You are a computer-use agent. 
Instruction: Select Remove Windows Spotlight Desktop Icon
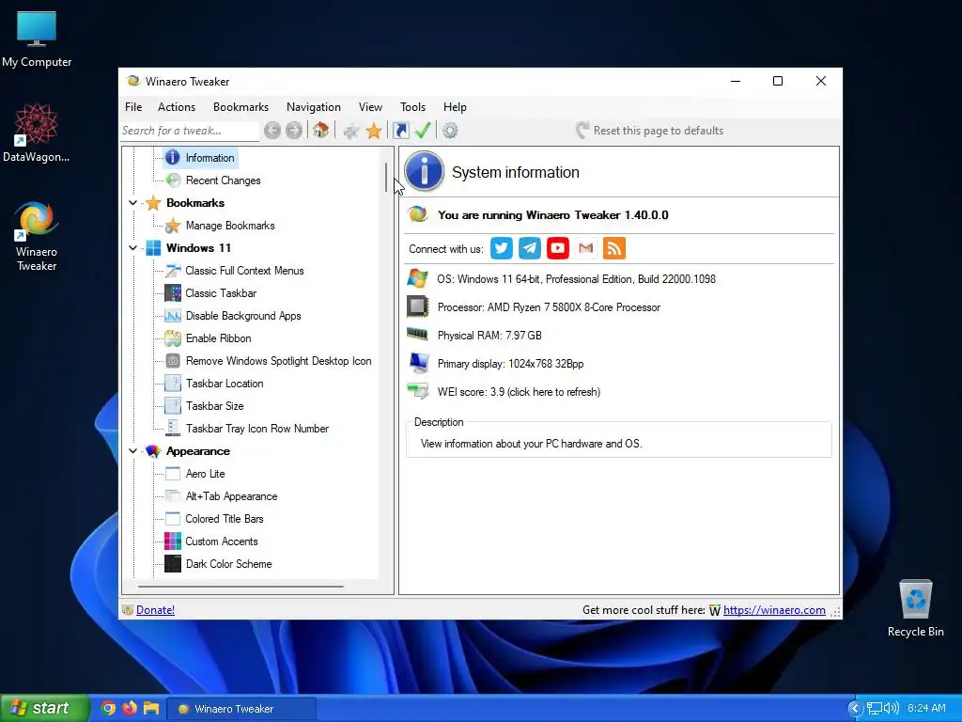click(x=278, y=361)
